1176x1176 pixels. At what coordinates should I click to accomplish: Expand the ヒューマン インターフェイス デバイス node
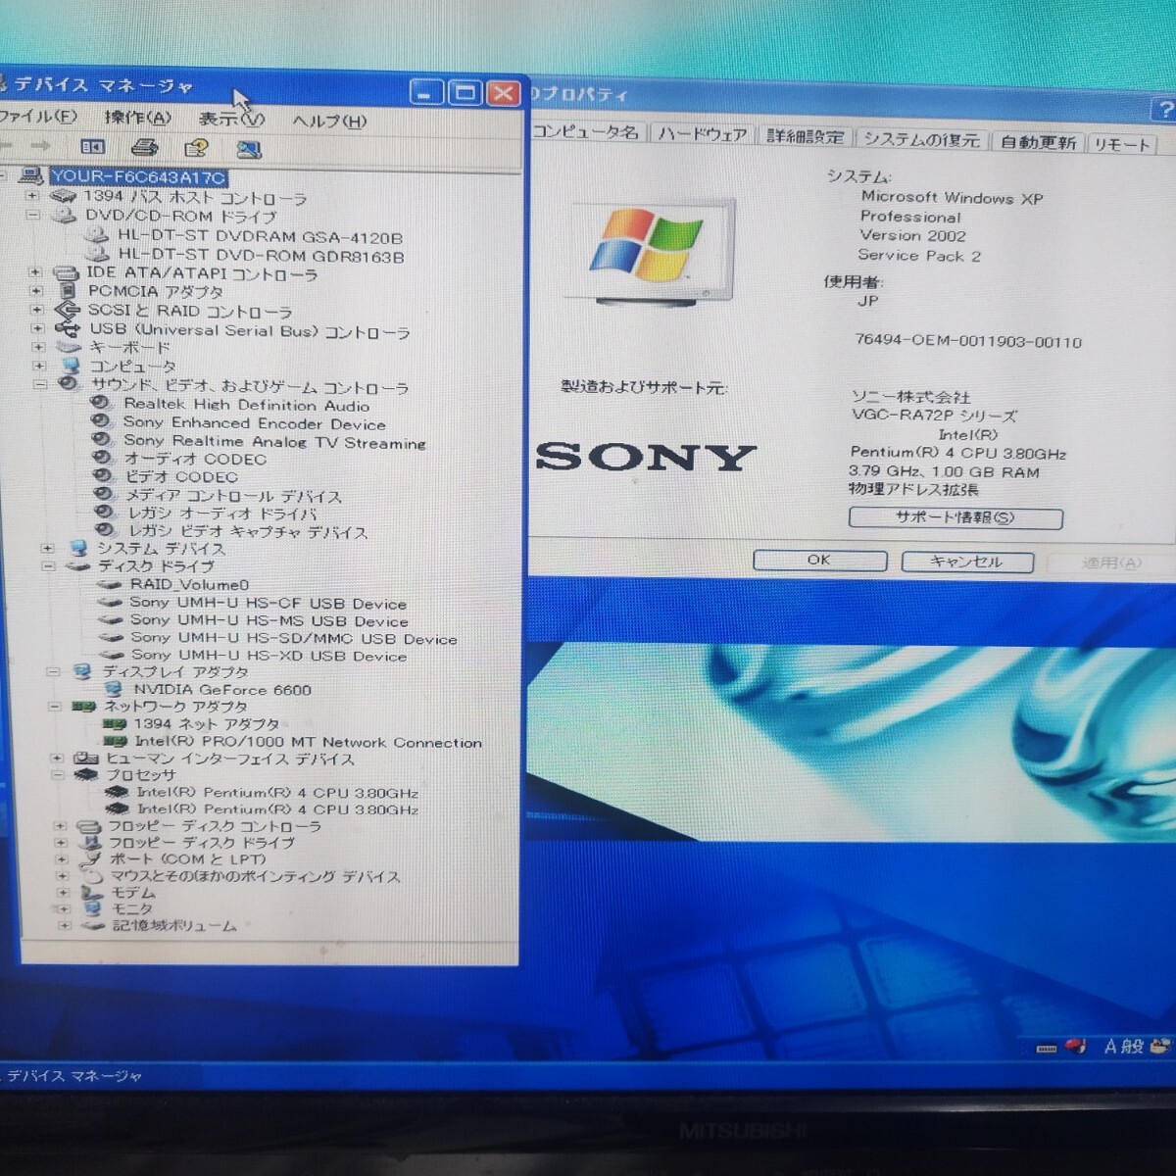click(57, 759)
